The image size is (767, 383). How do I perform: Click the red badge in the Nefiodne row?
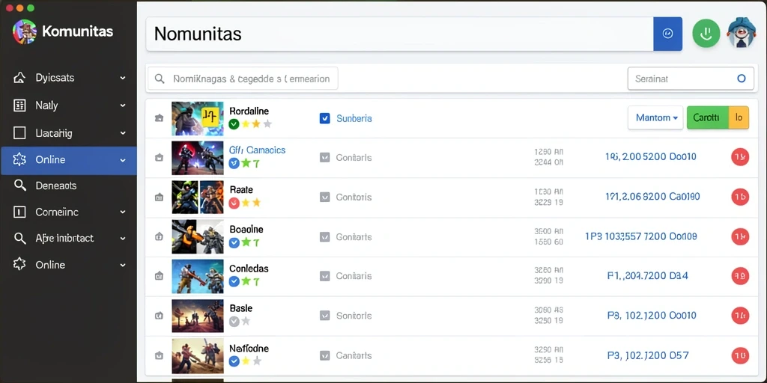pyautogui.click(x=740, y=355)
